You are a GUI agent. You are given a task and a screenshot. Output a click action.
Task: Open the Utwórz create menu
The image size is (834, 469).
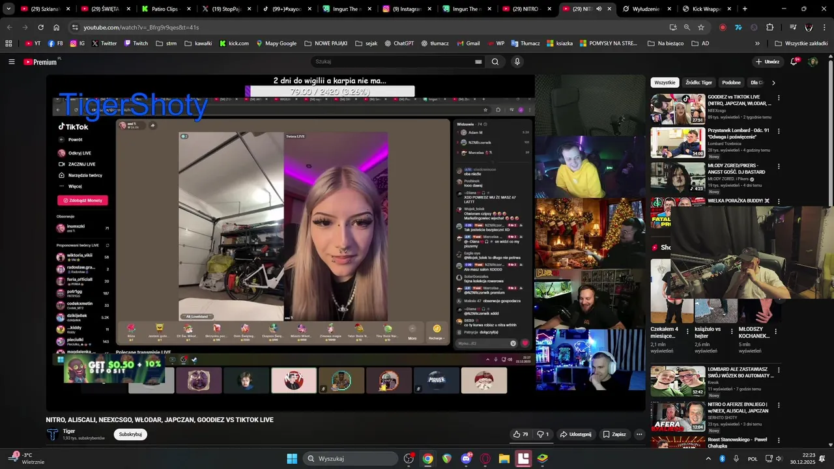768,62
